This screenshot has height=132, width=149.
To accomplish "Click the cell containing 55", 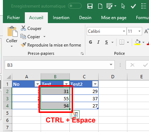I will tap(55, 98).
